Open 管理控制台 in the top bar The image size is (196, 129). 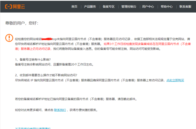pos(129,7)
